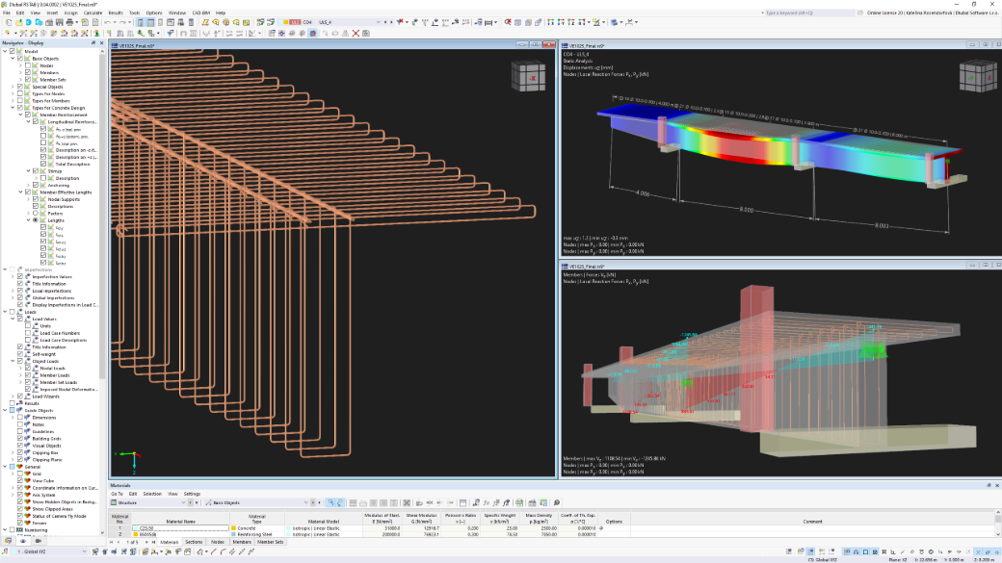The image size is (1002, 563).
Task: Collapse the Guide Objects node
Action: tap(5, 410)
